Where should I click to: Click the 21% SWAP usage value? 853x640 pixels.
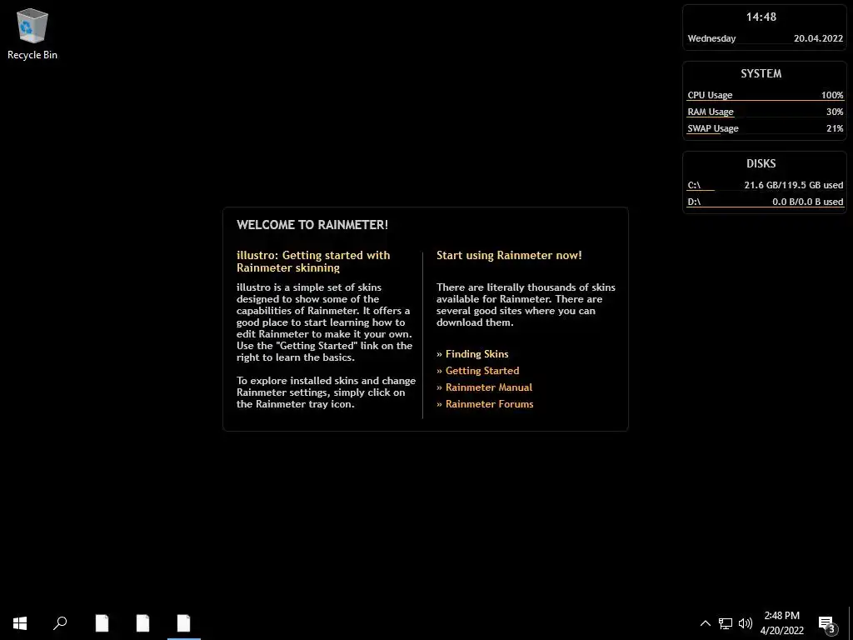835,128
